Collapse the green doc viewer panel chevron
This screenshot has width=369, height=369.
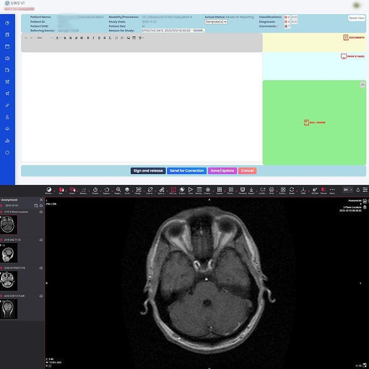(x=363, y=85)
